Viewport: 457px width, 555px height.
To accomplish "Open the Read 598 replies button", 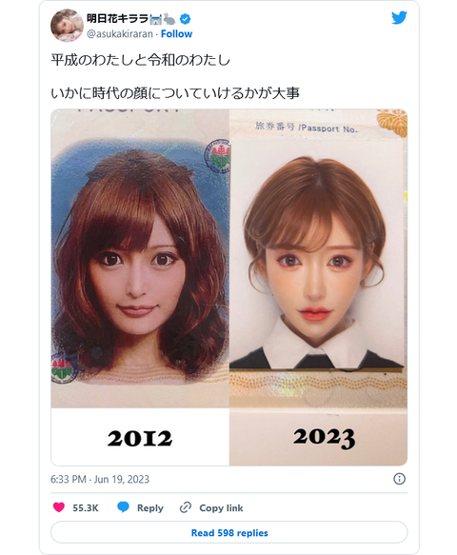I will [x=229, y=532].
